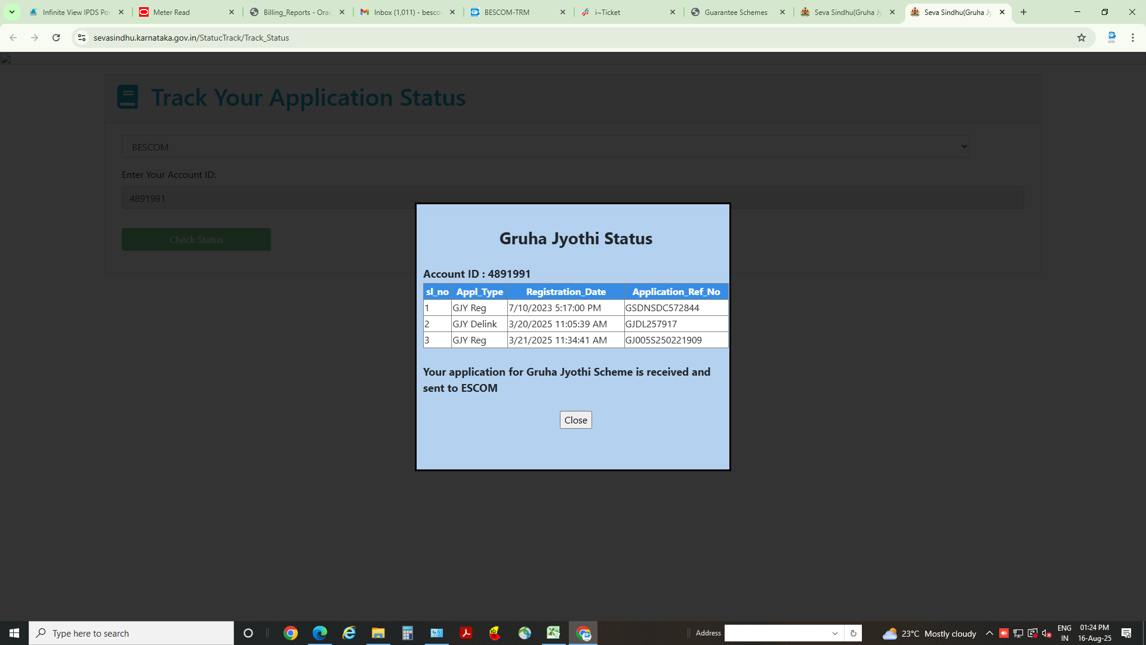Click the address bar URL
The height and width of the screenshot is (645, 1146).
click(191, 38)
